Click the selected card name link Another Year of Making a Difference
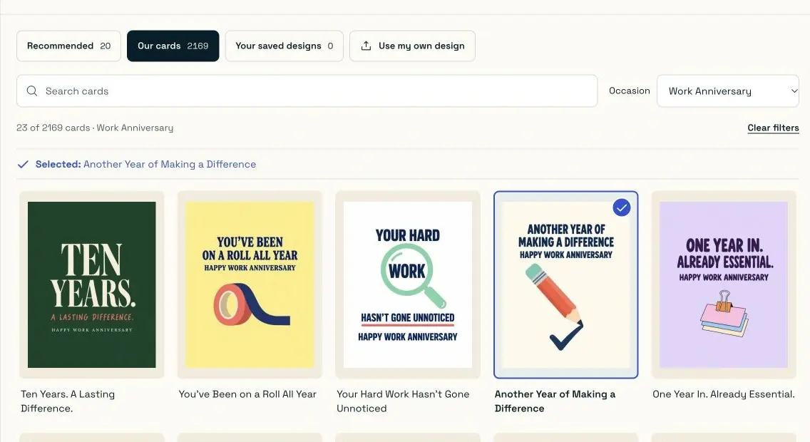This screenshot has width=810, height=442. point(170,164)
